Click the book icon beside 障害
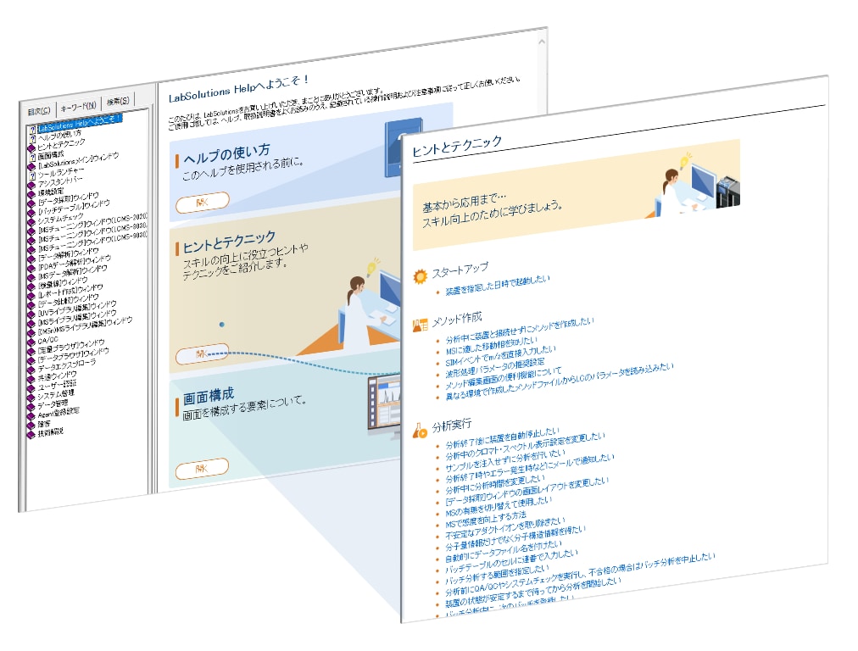 coord(31,425)
